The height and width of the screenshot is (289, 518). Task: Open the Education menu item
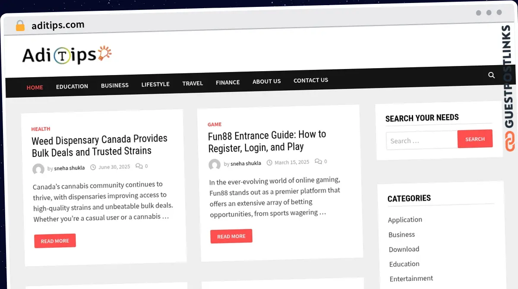pos(72,86)
